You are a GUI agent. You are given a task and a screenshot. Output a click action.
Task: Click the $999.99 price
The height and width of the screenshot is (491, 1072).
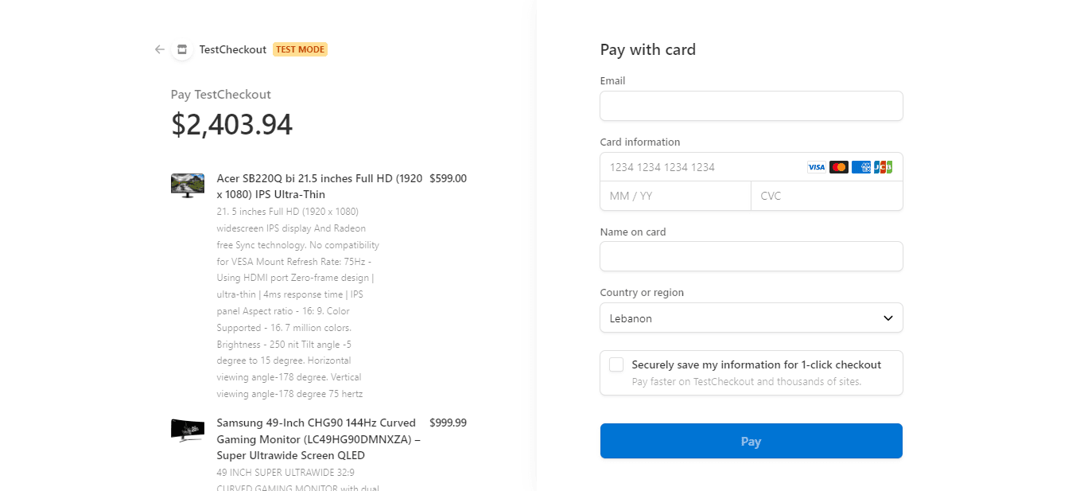pyautogui.click(x=448, y=423)
